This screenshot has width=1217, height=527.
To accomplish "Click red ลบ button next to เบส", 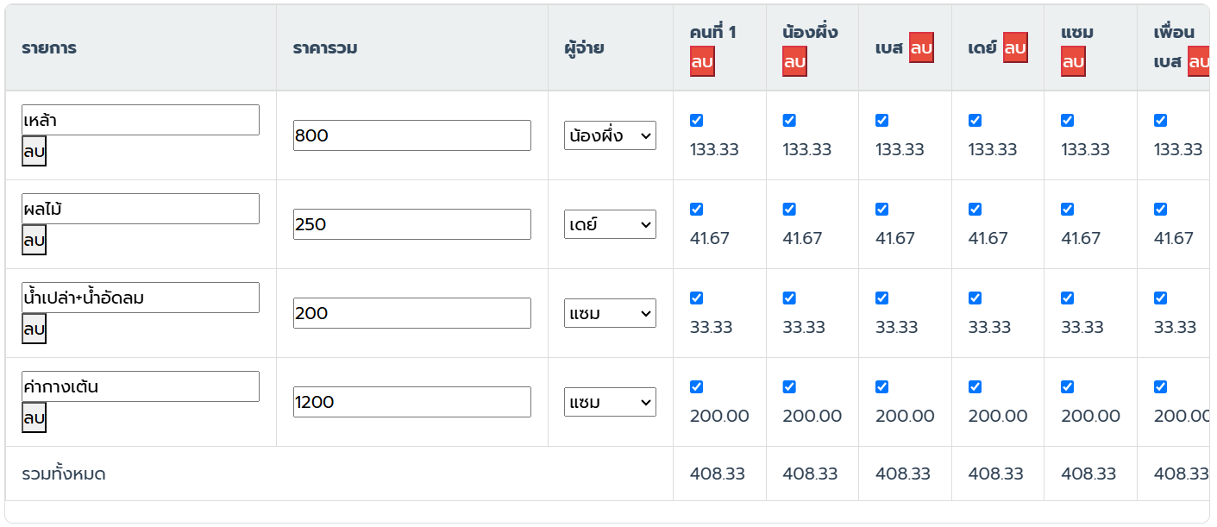I will (x=921, y=47).
